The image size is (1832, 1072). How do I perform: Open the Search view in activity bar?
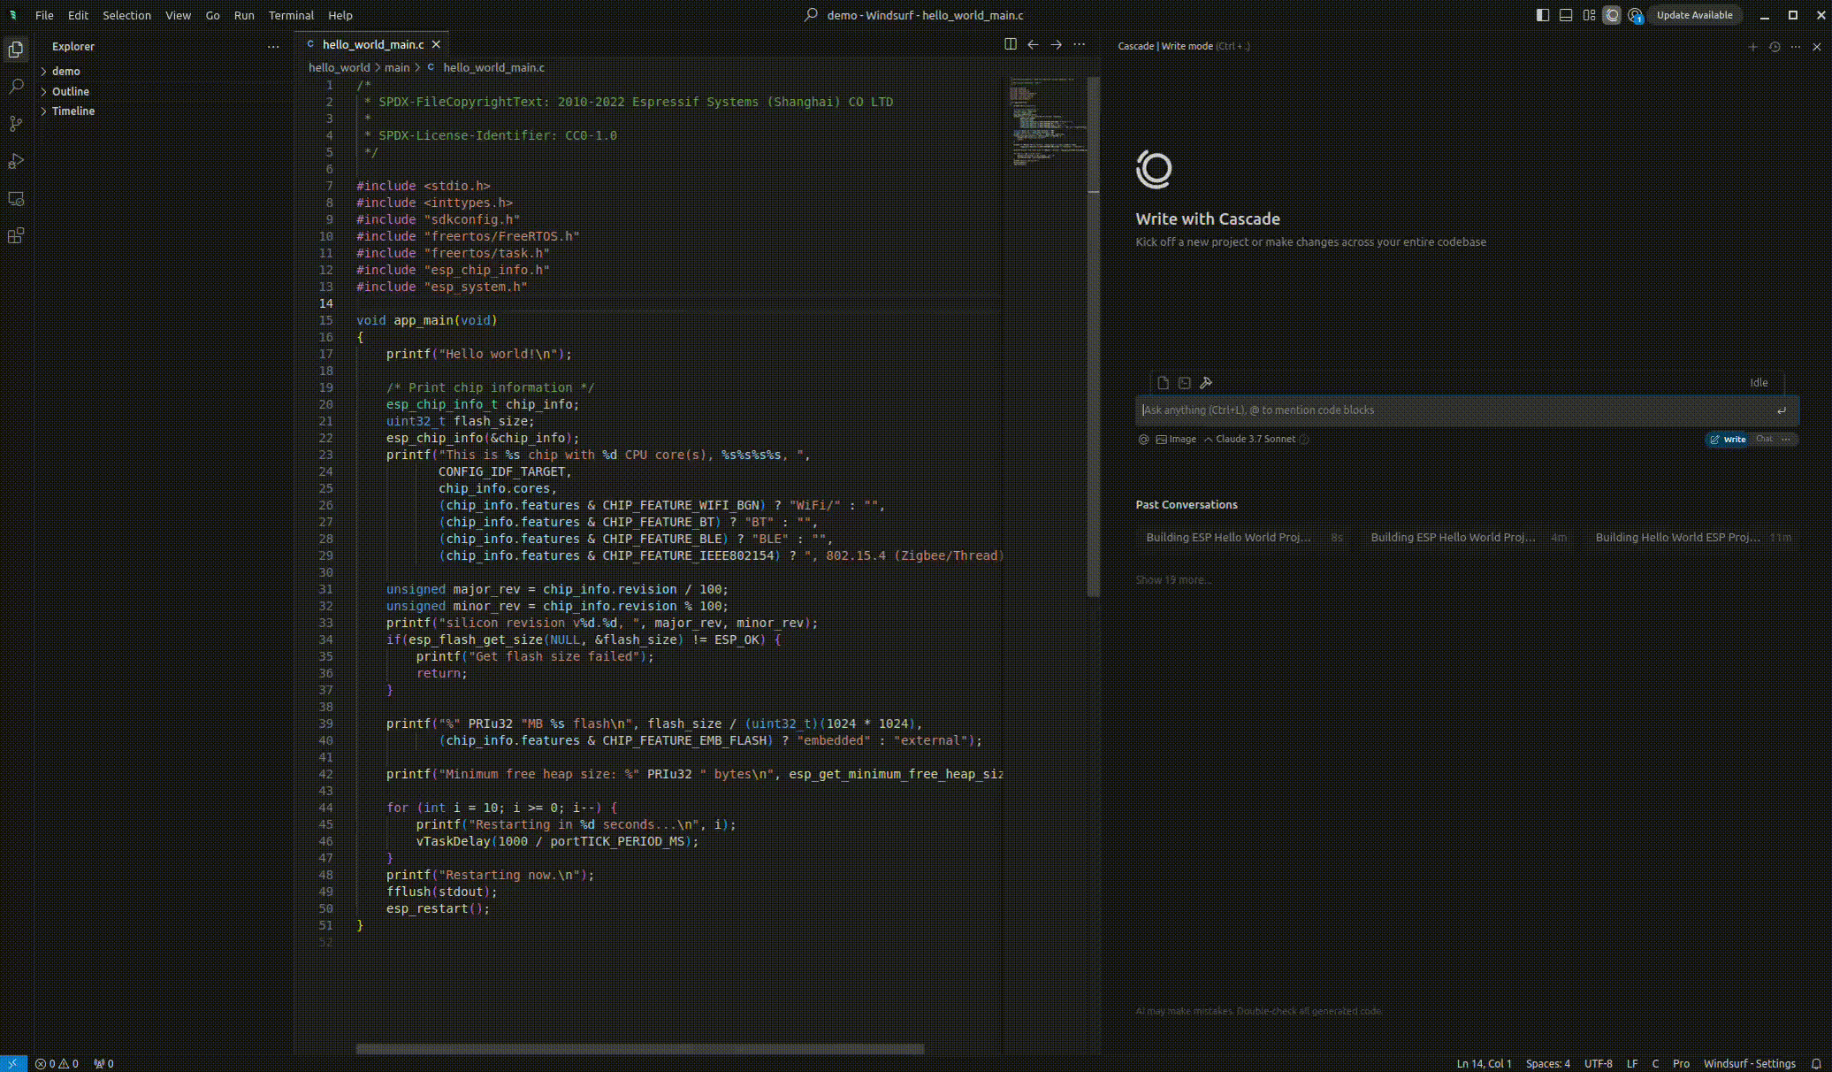point(16,87)
